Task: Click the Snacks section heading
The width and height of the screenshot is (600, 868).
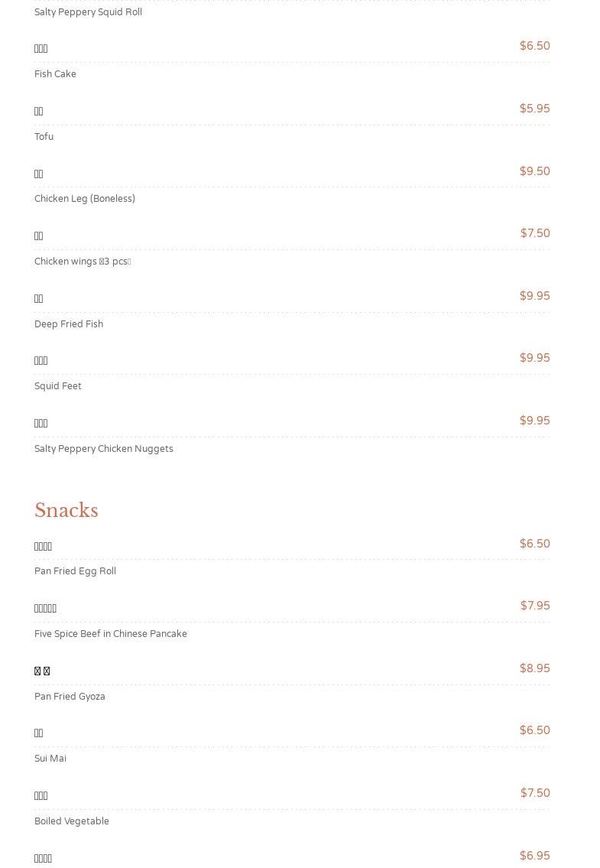Action: point(66,510)
